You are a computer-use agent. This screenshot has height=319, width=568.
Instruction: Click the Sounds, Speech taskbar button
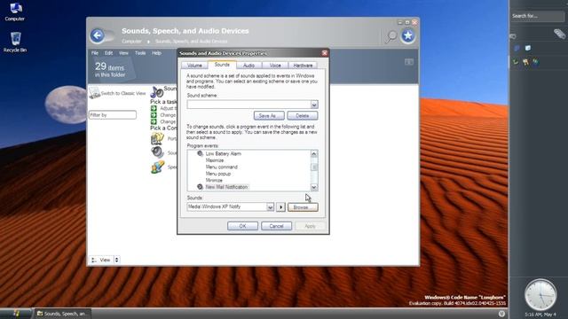pos(62,314)
